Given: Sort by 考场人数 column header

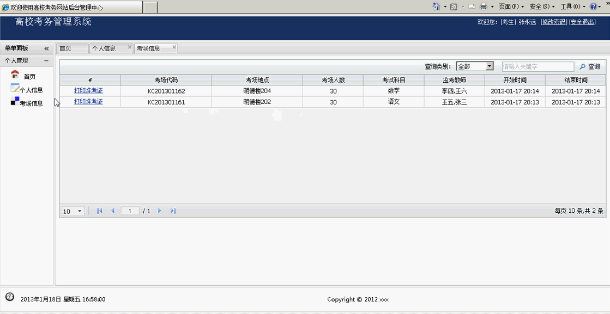Looking at the screenshot, I should coord(333,80).
